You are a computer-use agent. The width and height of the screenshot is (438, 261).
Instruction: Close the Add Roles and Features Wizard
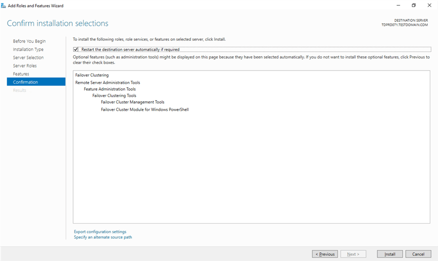[429, 5]
